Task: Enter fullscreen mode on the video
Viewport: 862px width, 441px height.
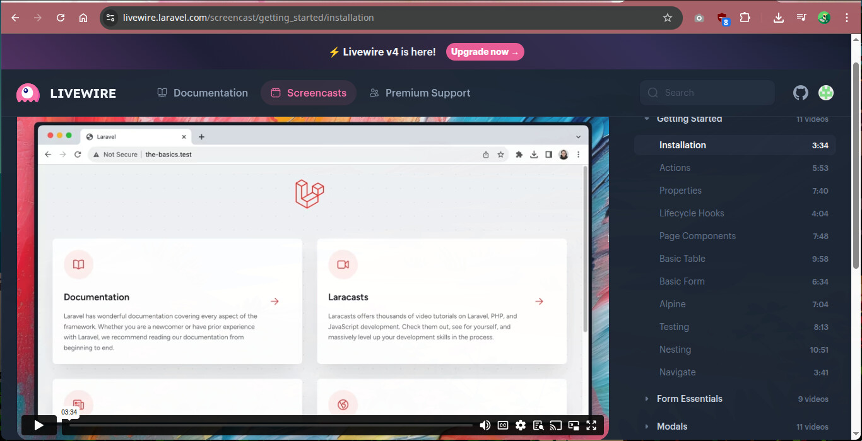Action: tap(591, 425)
